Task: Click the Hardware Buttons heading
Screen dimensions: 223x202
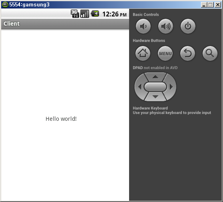Action: (149, 40)
